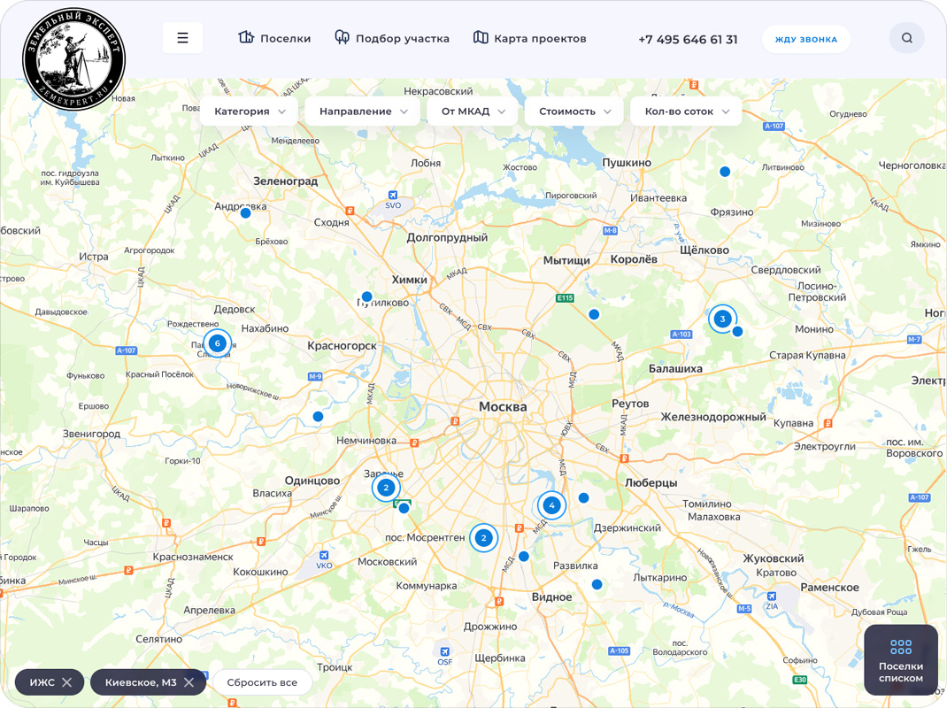Screen dimensions: 947x708
Task: Open the Направление filter dropdown
Action: tap(362, 111)
